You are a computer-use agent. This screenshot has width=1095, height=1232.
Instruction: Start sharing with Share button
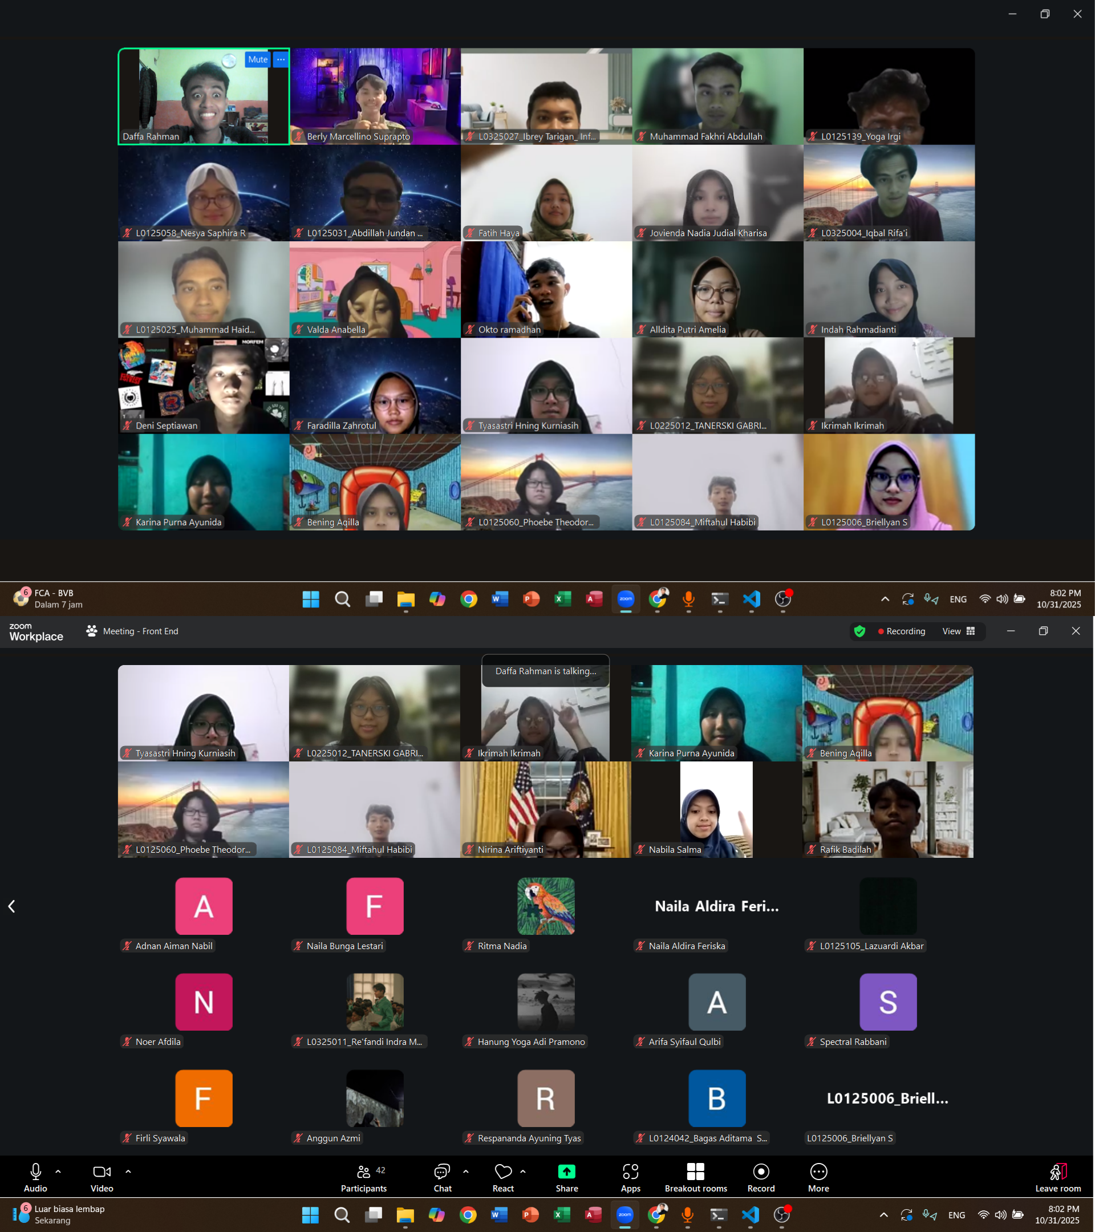pos(566,1172)
